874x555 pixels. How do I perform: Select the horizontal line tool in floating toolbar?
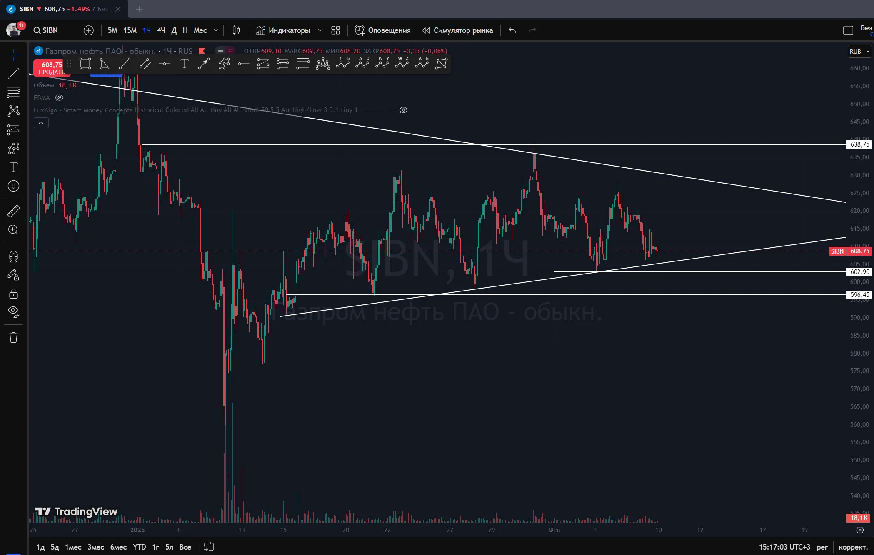[x=165, y=64]
